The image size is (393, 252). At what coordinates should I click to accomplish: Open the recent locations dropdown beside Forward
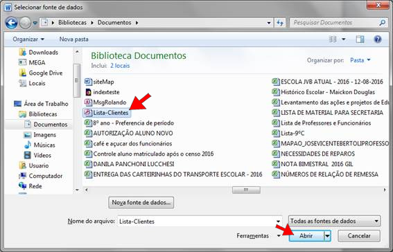coord(35,23)
